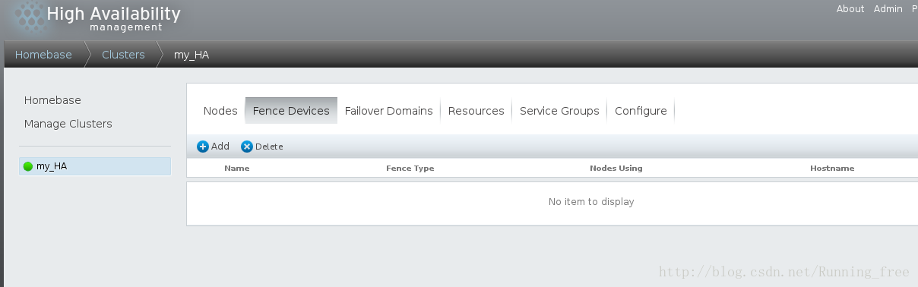Open Manage Clusters in the sidebar
This screenshot has width=918, height=287.
[x=68, y=124]
